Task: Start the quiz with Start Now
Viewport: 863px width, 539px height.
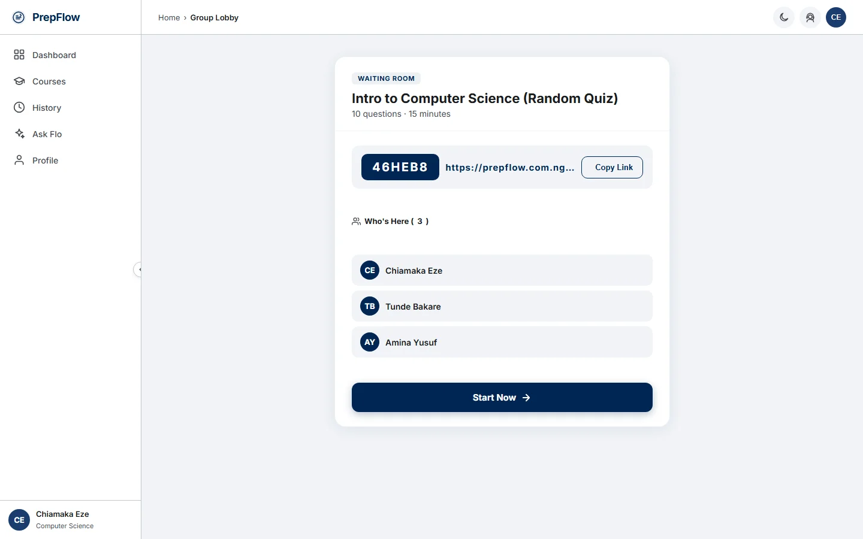Action: tap(502, 398)
